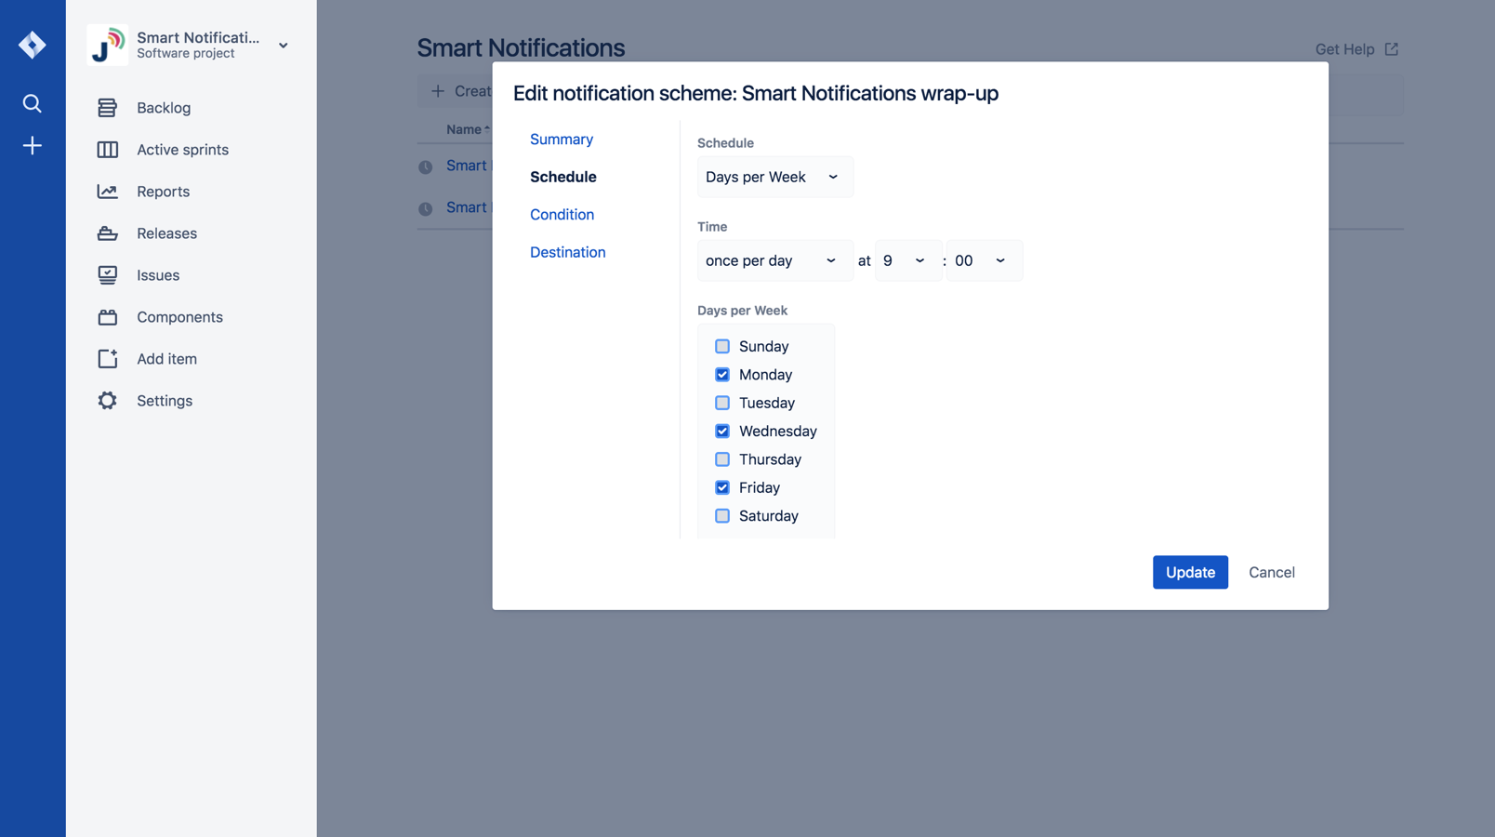1495x837 pixels.
Task: Open the once per day frequency dropdown
Action: coord(774,260)
